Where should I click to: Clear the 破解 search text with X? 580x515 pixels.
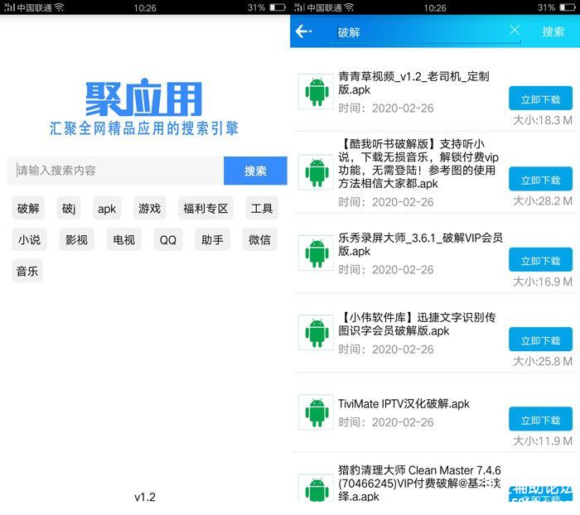515,30
